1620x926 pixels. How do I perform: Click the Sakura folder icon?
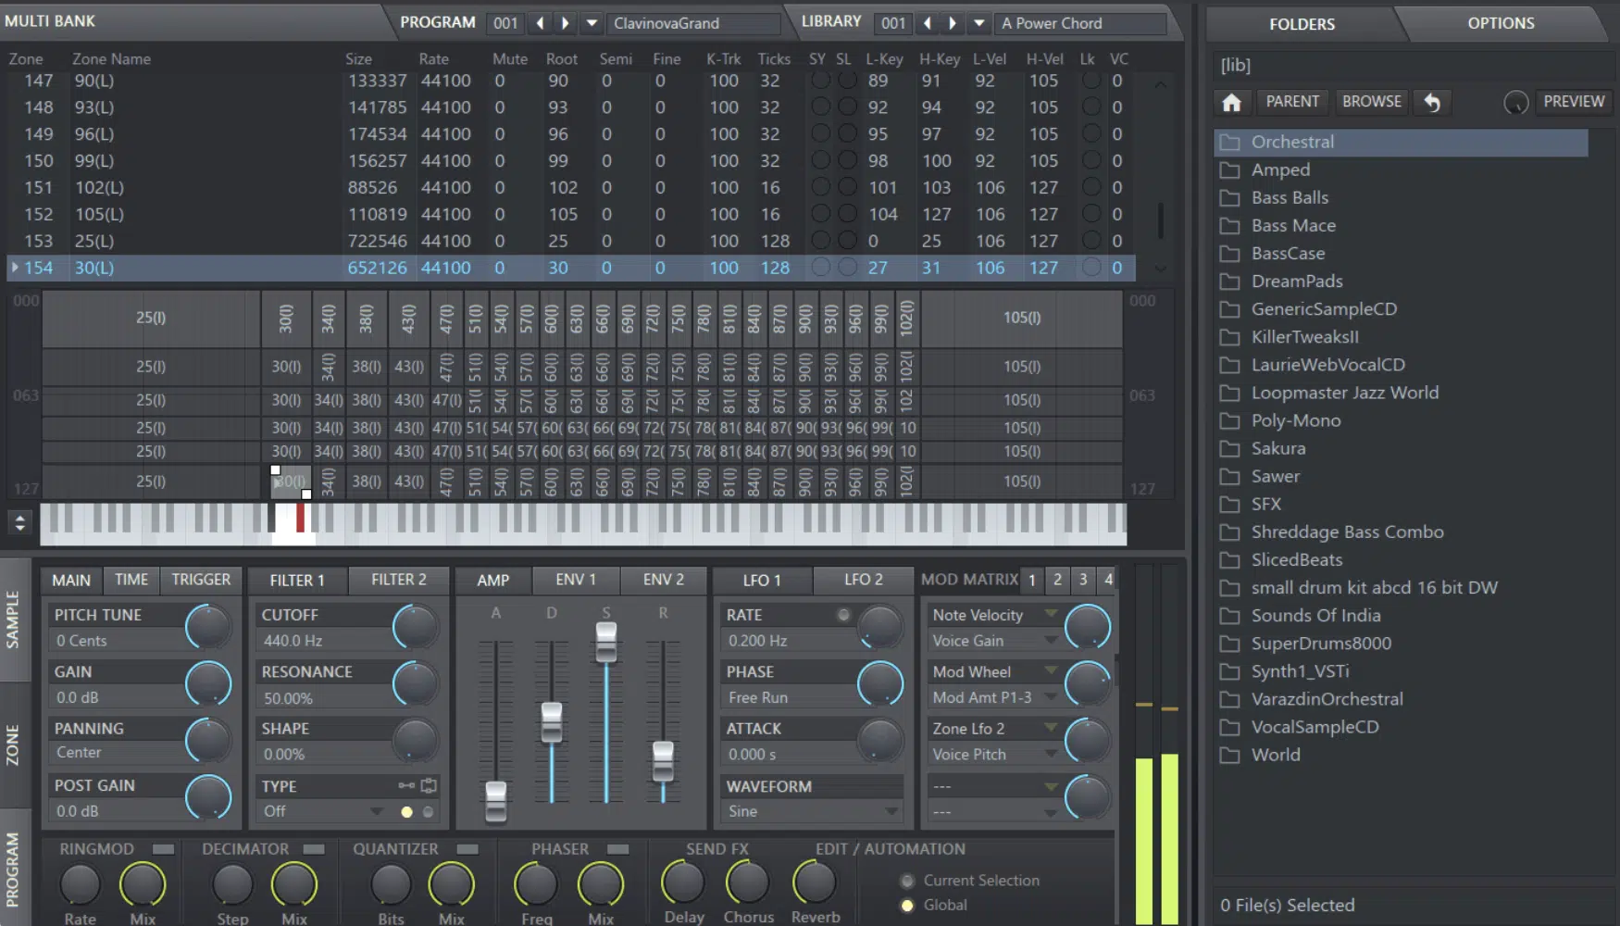pyautogui.click(x=1229, y=448)
